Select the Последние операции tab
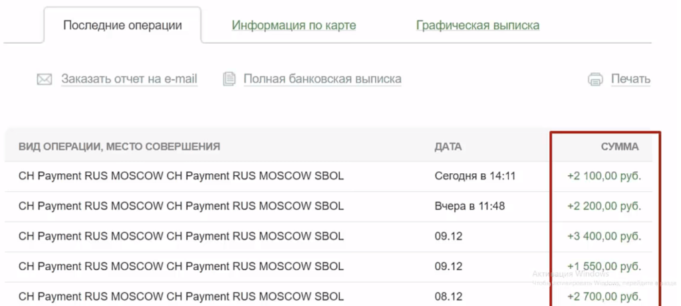This screenshot has height=306, width=681. point(122,26)
